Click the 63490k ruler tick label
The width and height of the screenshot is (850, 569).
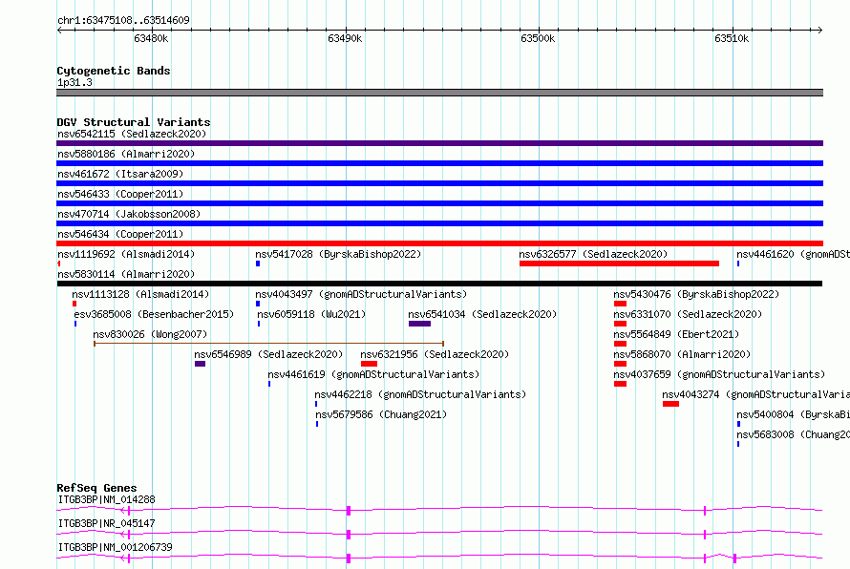[345, 38]
